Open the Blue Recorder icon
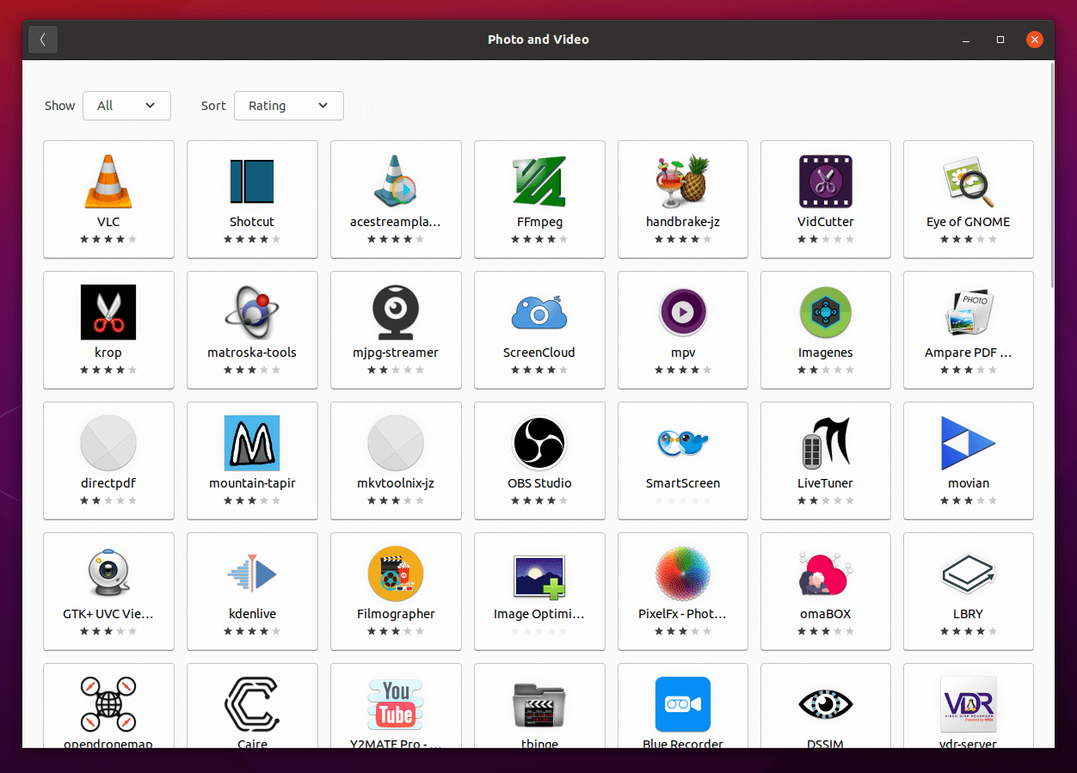The width and height of the screenshot is (1077, 773). pos(682,704)
